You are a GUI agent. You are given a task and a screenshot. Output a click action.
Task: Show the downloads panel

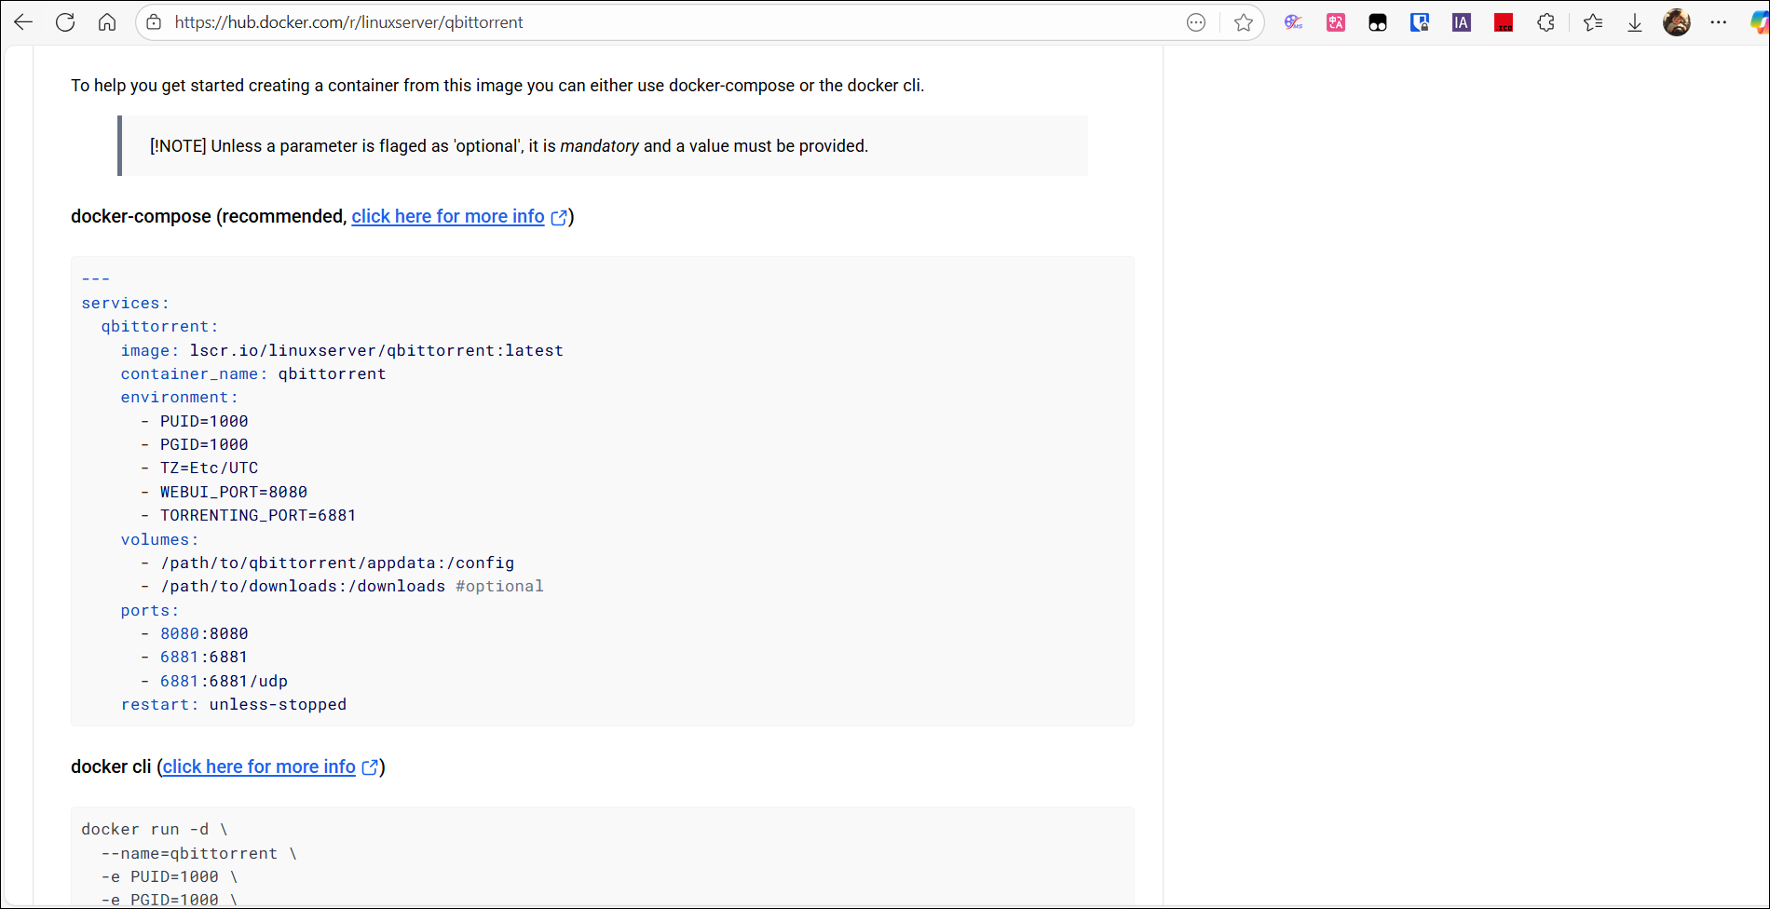coord(1635,22)
